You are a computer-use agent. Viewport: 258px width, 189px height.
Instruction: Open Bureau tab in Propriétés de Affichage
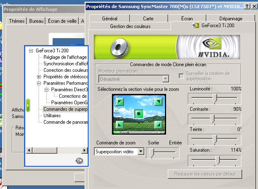36,21
